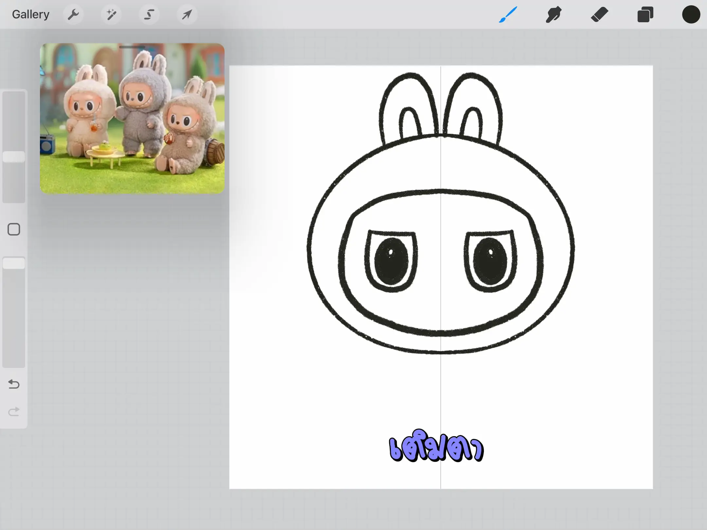Tap the left eye pupil on canvas

[391, 261]
